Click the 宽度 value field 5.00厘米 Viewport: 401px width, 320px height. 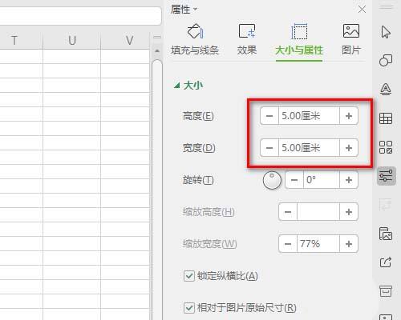(309, 147)
